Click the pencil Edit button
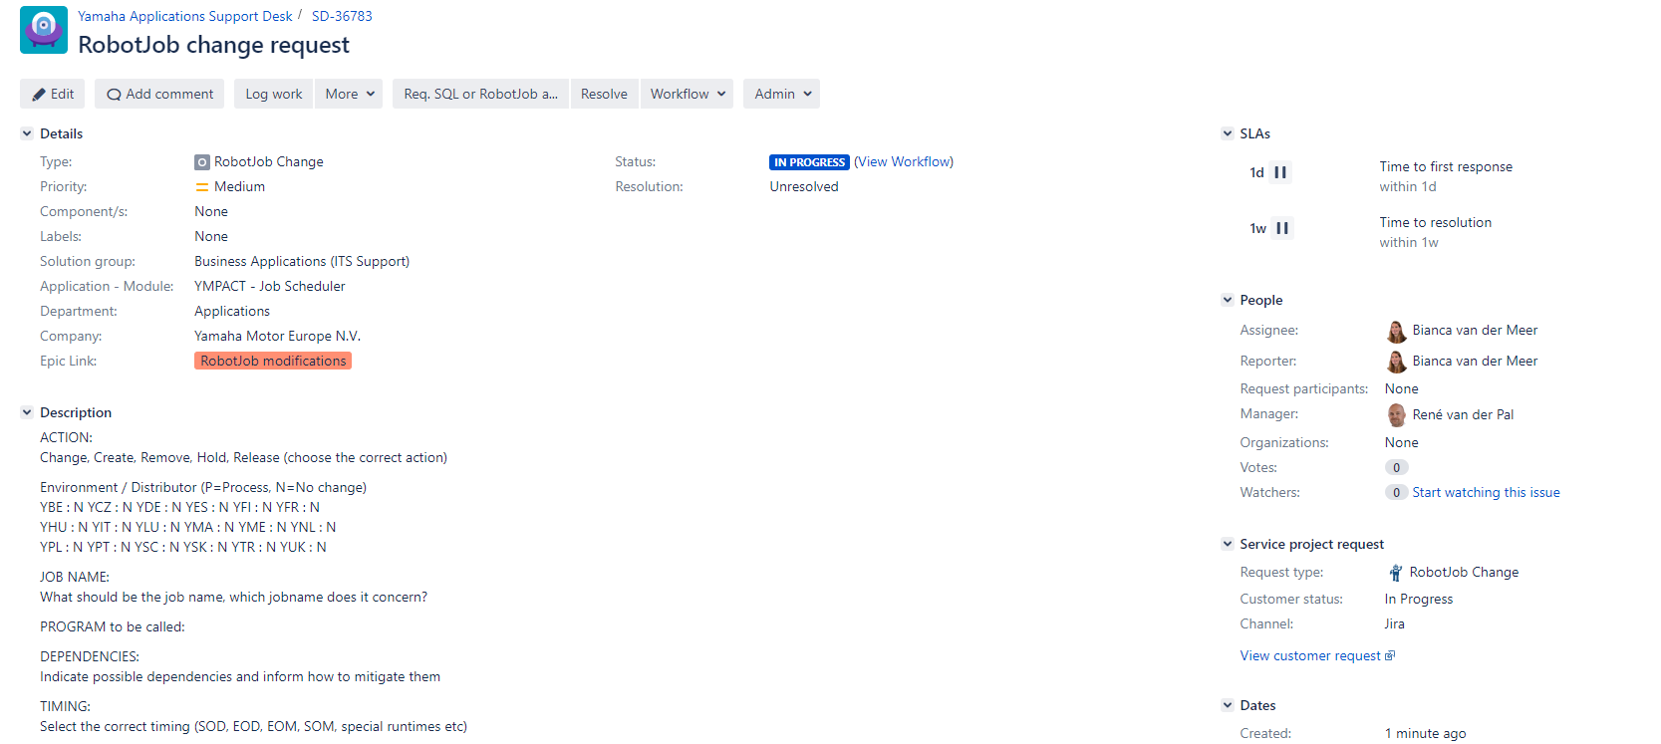1661x744 pixels. [x=53, y=94]
